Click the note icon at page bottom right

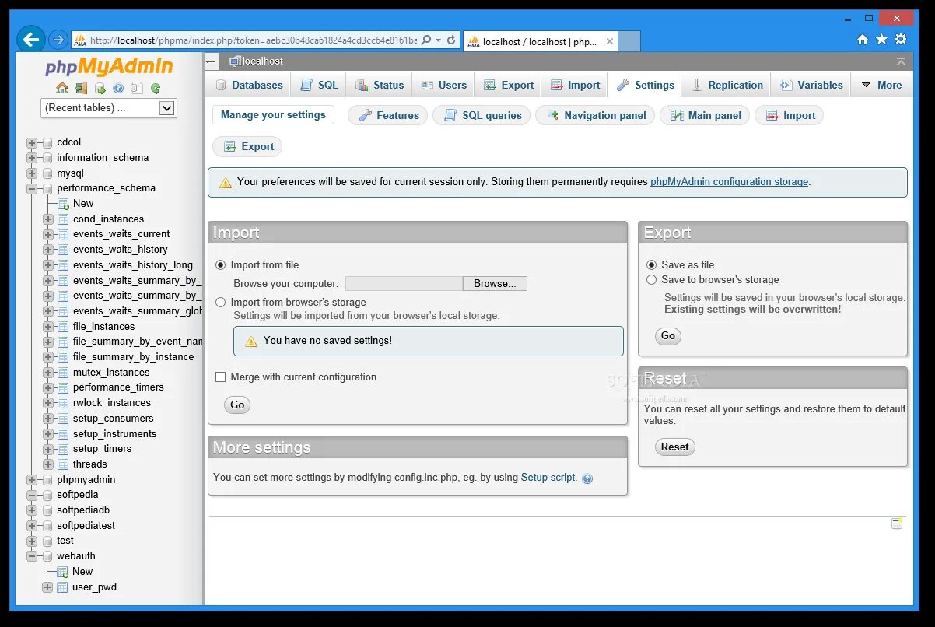click(x=897, y=524)
